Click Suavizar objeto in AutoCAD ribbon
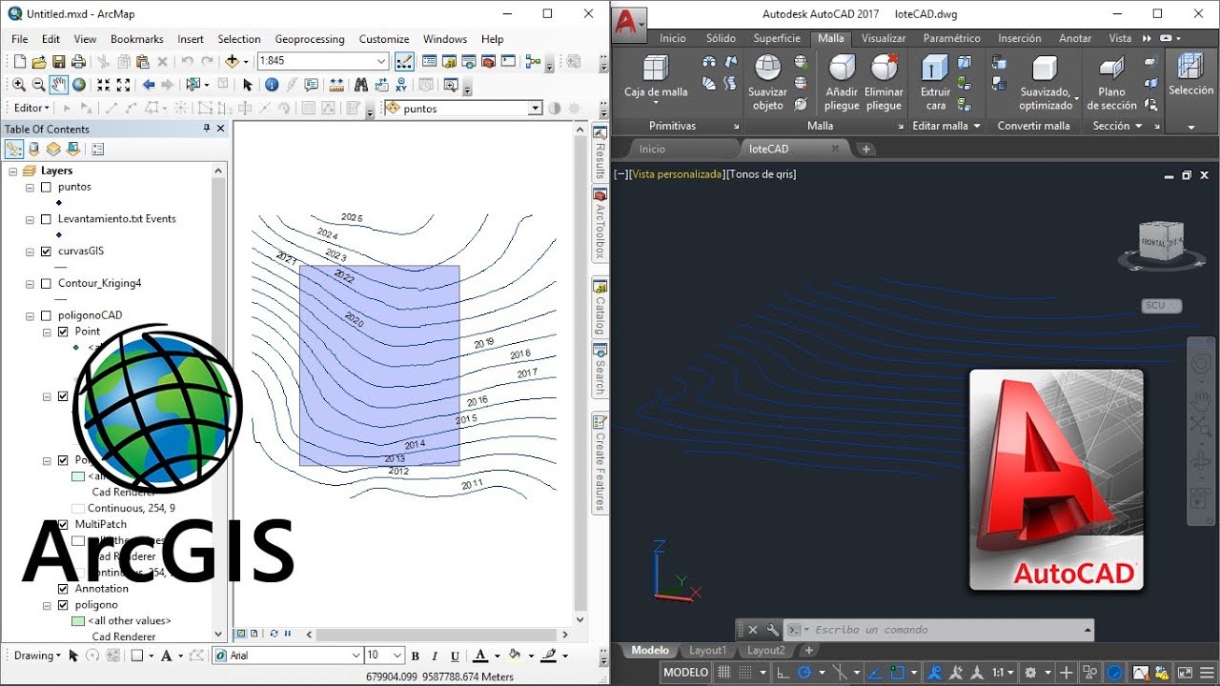The image size is (1220, 686). point(767,83)
